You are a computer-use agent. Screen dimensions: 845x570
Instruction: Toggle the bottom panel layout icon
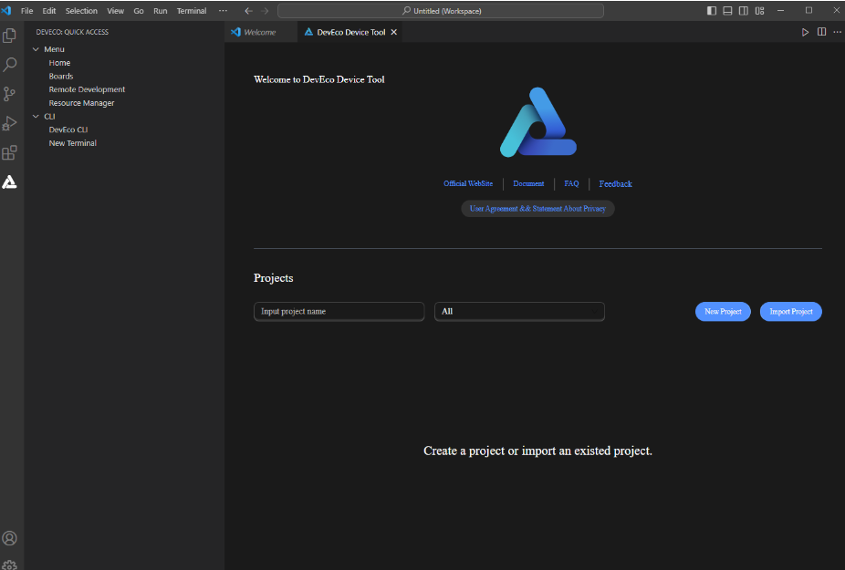point(727,11)
